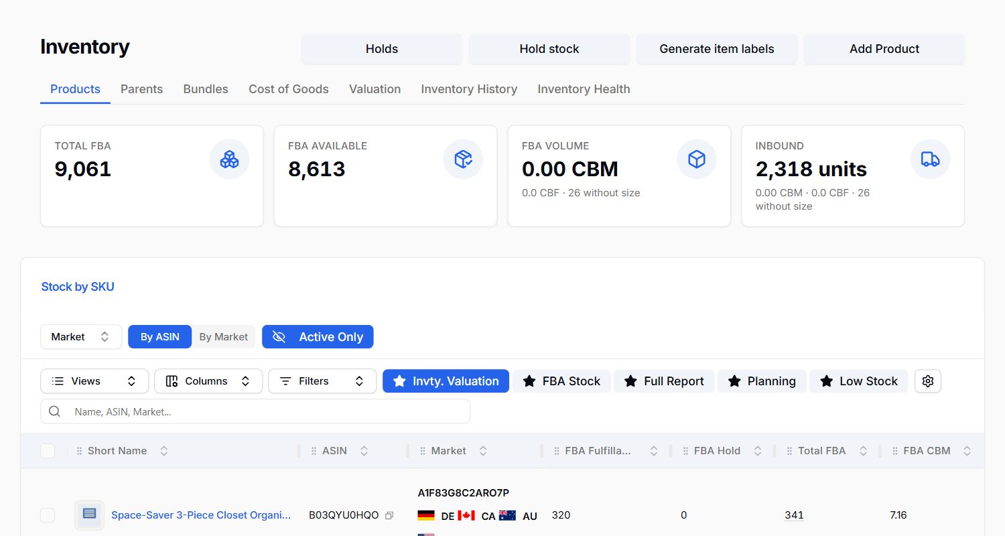Open the Market dropdown selector

point(81,337)
